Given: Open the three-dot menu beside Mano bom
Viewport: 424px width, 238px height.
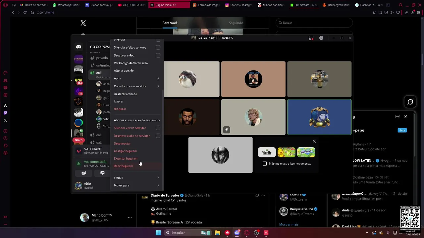Looking at the screenshot, I should [130, 217].
